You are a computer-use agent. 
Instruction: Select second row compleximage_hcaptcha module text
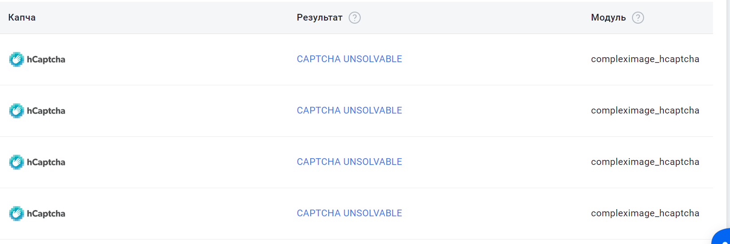645,110
